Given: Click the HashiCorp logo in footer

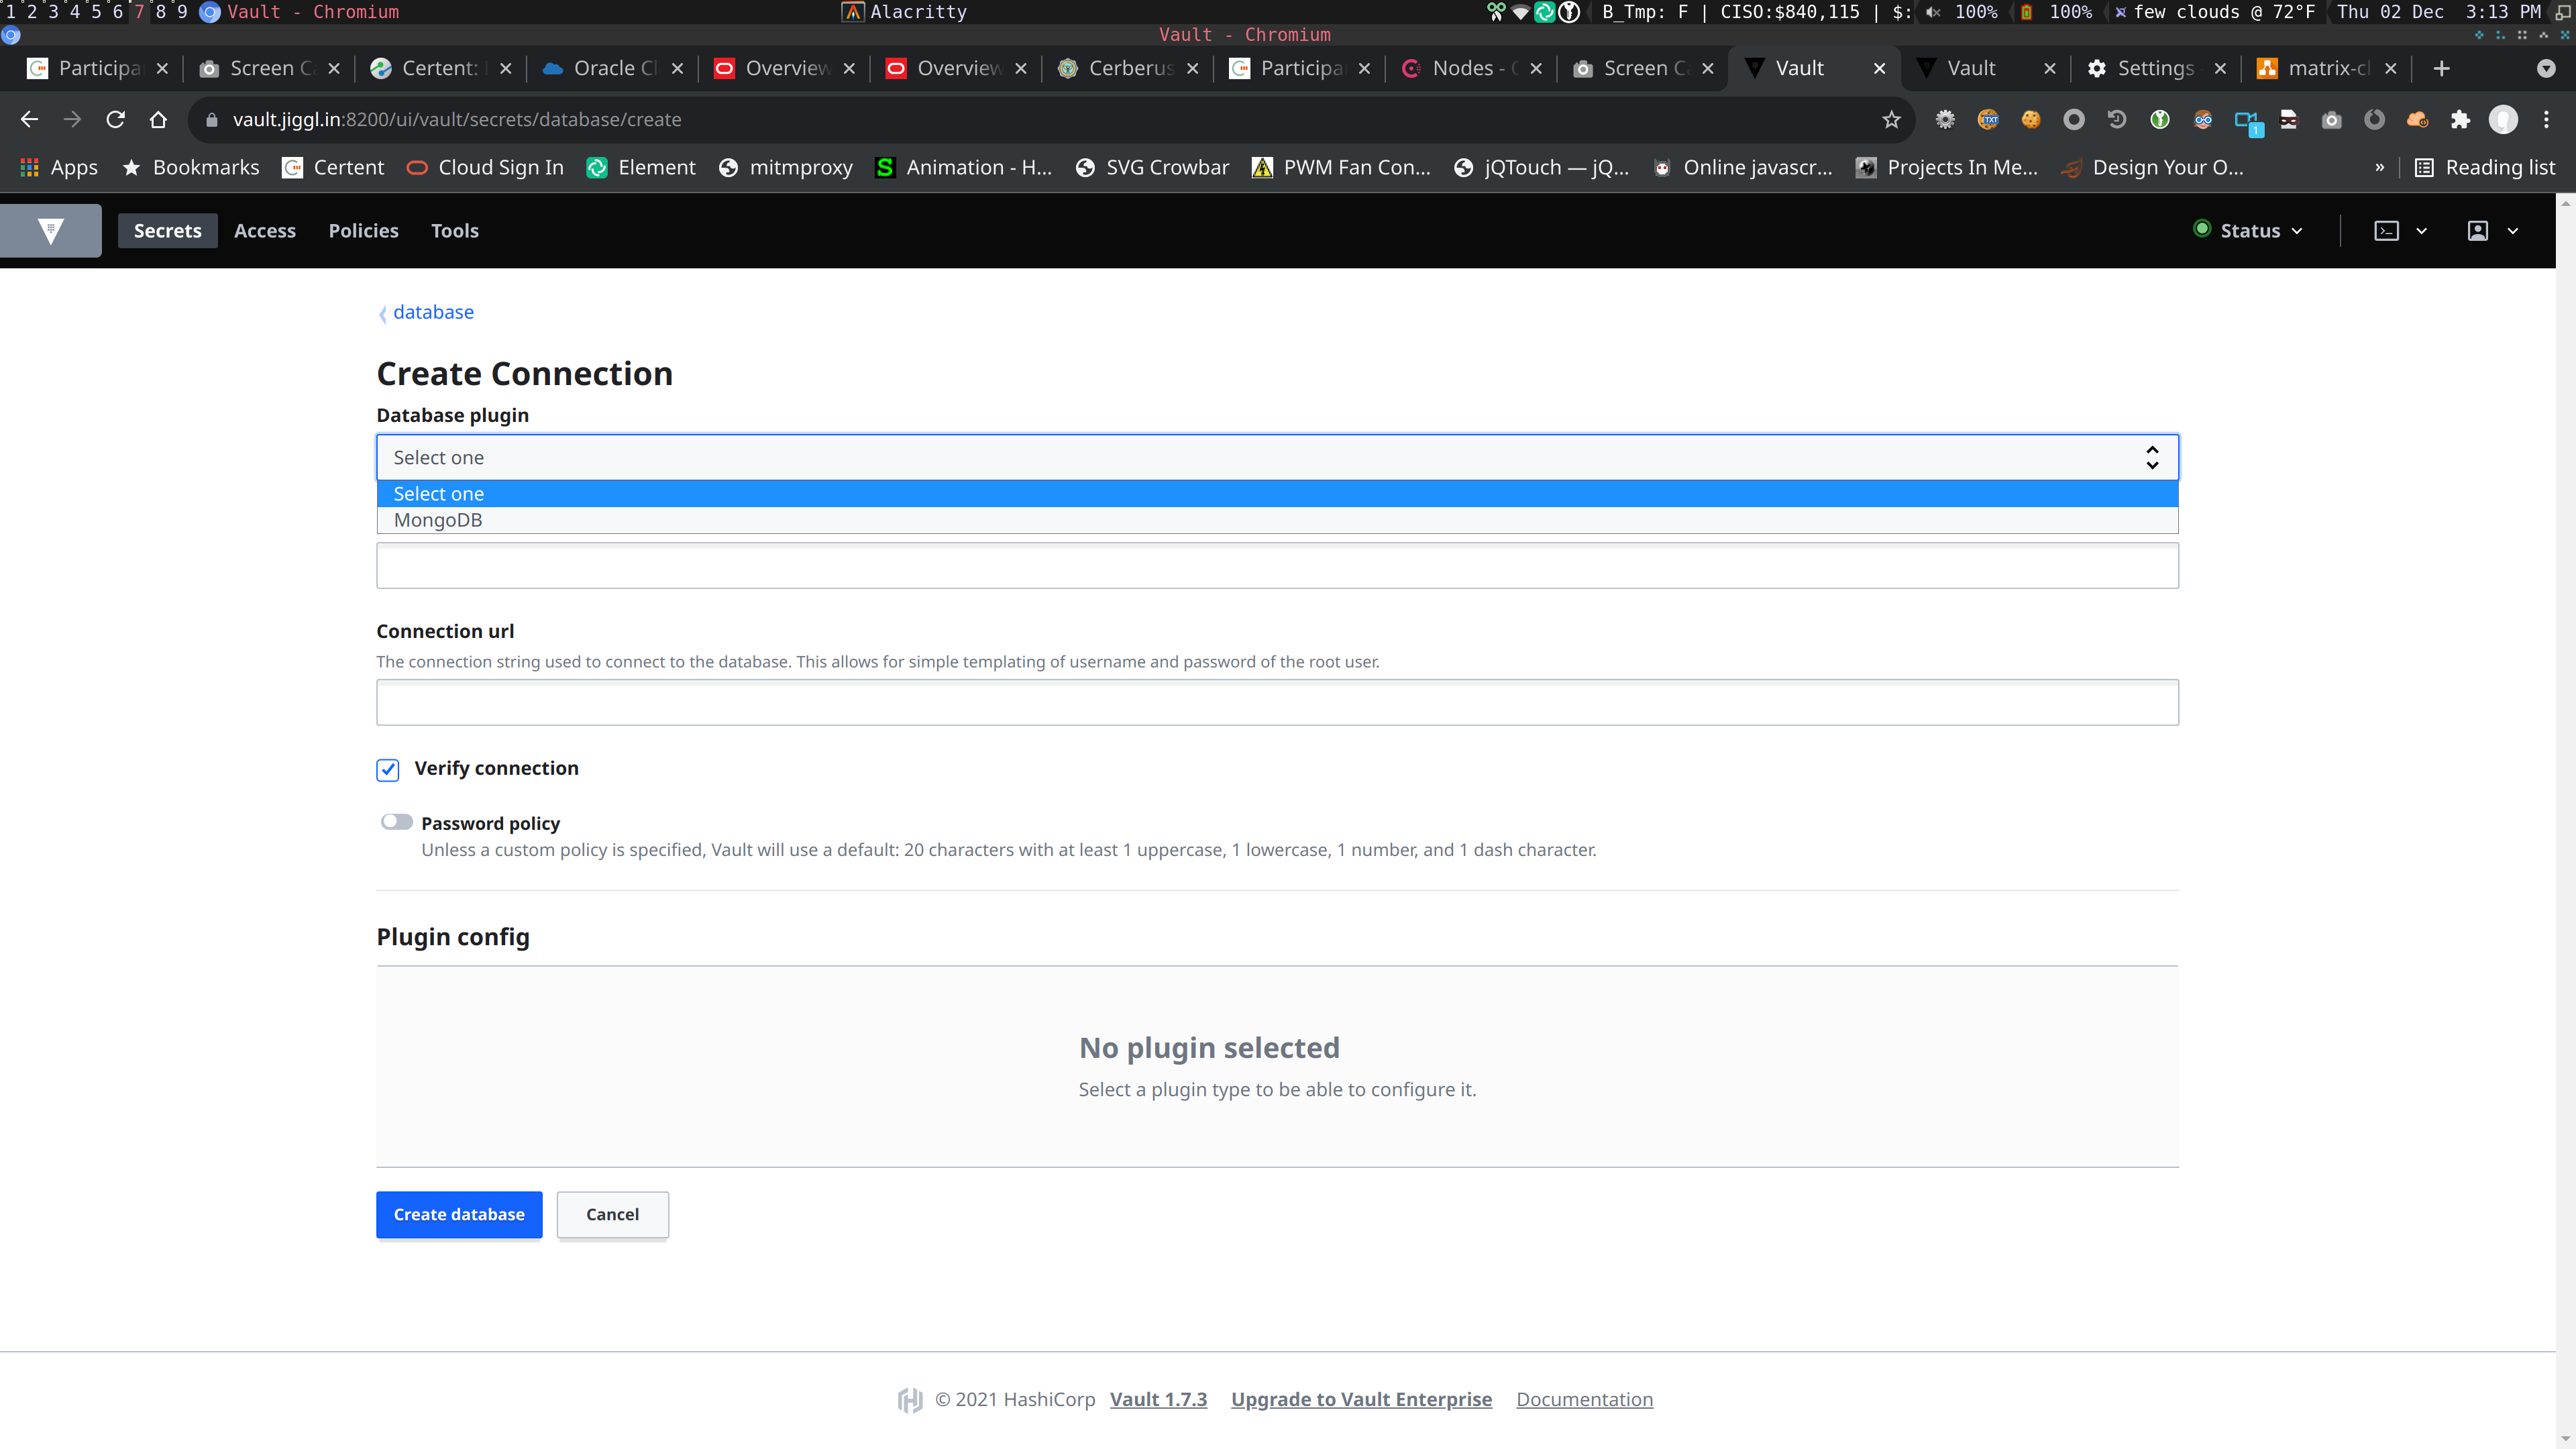Looking at the screenshot, I should click(x=909, y=1400).
